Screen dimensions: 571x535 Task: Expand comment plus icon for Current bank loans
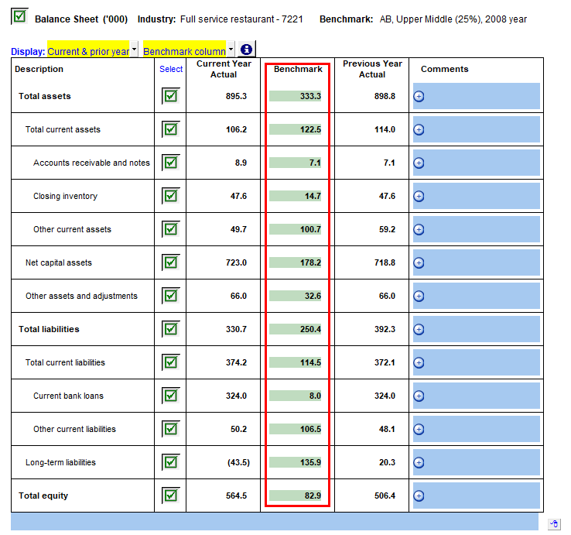(419, 396)
